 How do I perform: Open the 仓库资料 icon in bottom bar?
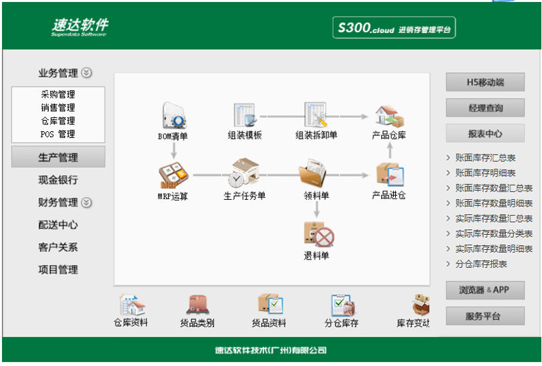click(x=132, y=305)
